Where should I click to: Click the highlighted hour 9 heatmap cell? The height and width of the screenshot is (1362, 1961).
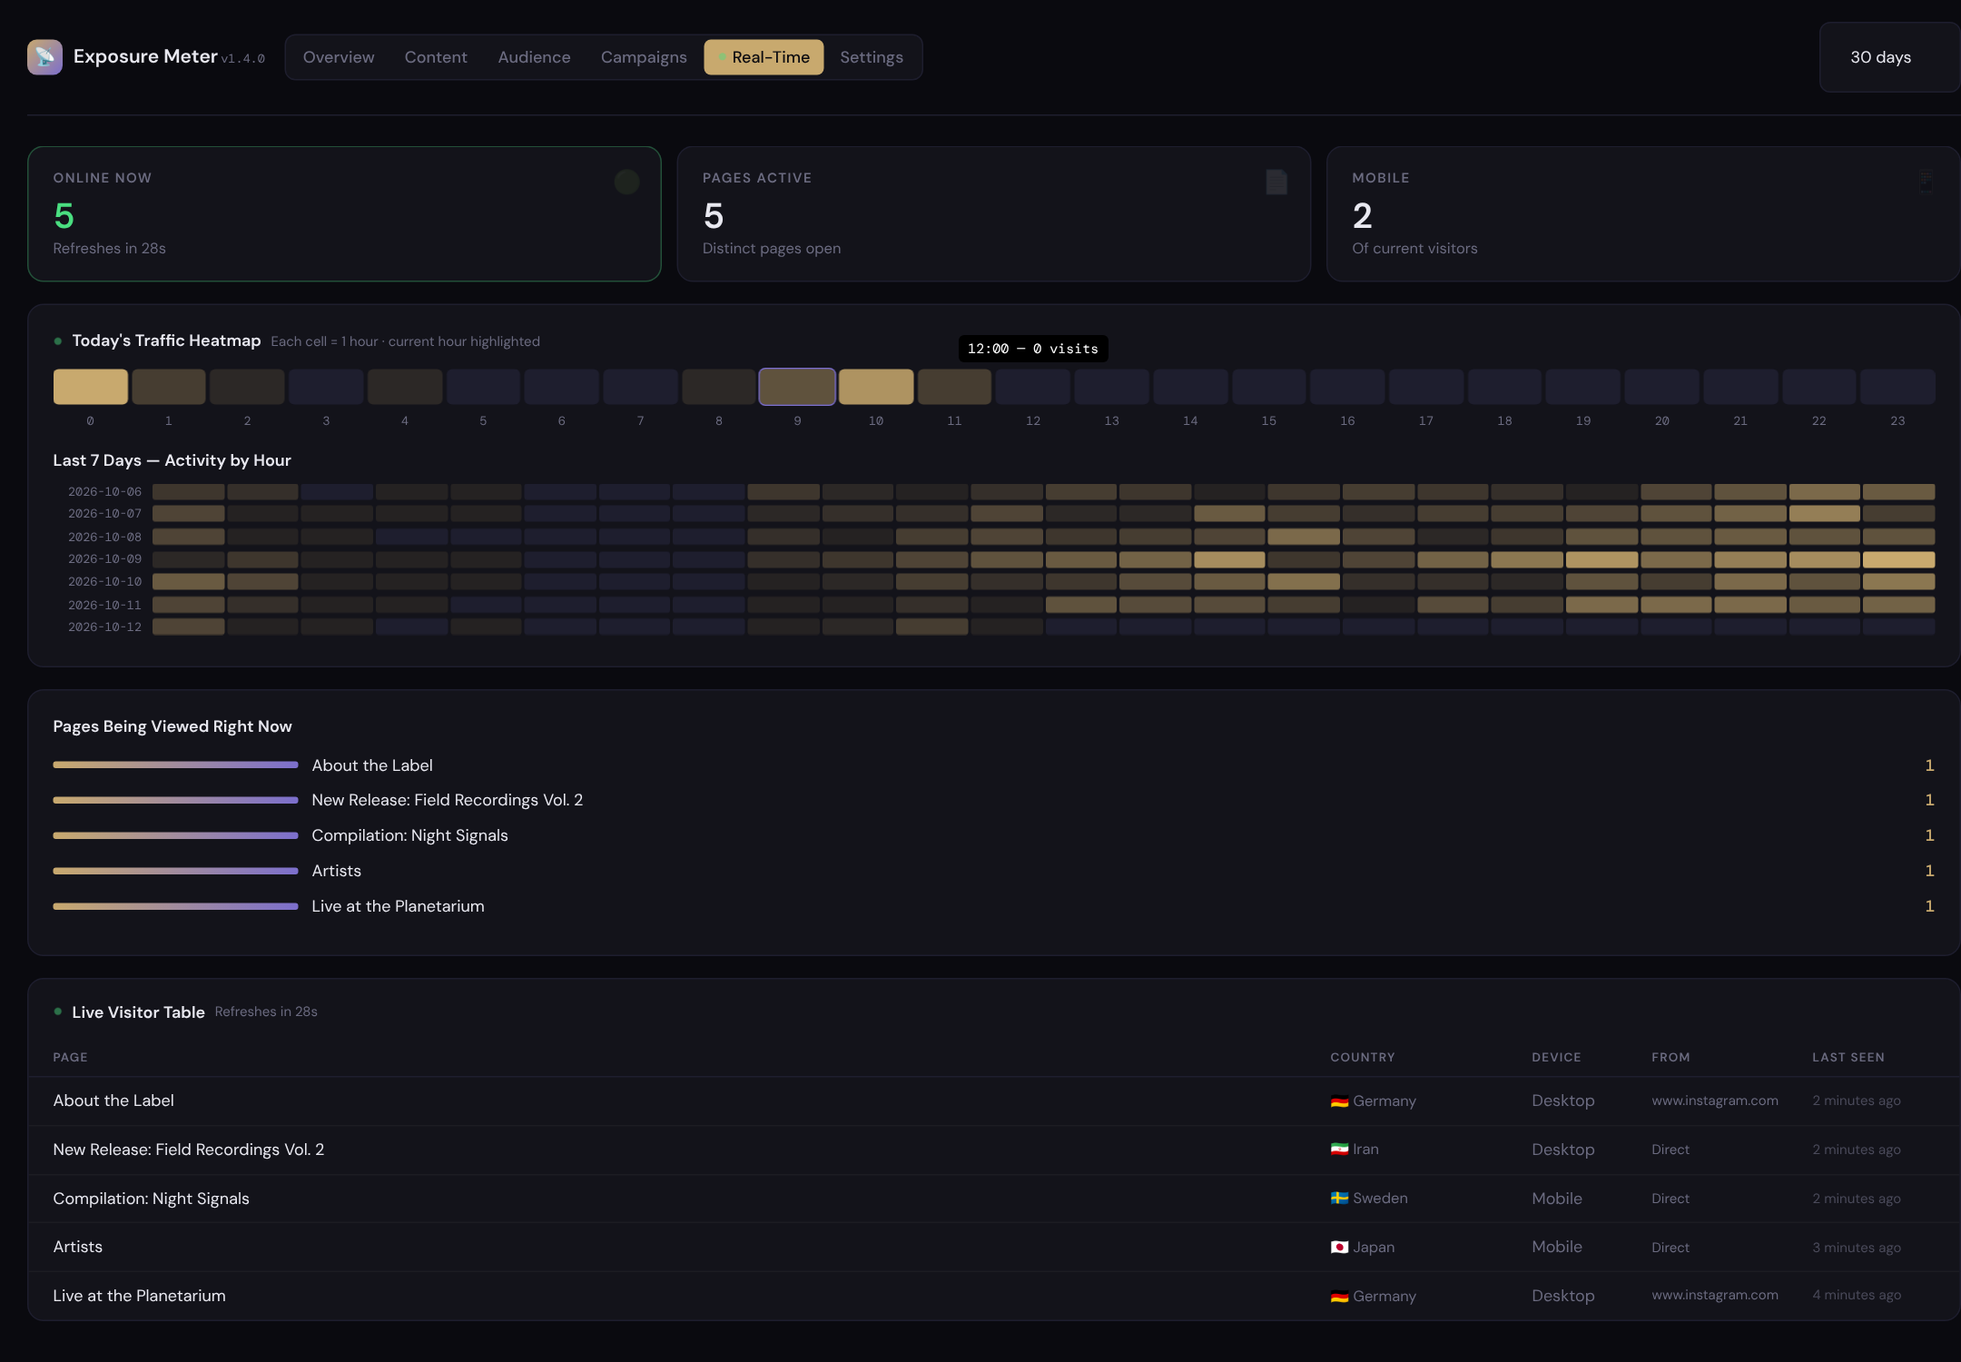point(797,387)
